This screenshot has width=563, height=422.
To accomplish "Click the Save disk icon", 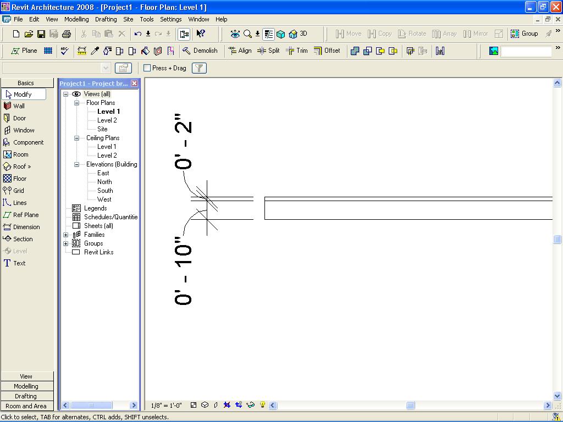I will point(41,34).
